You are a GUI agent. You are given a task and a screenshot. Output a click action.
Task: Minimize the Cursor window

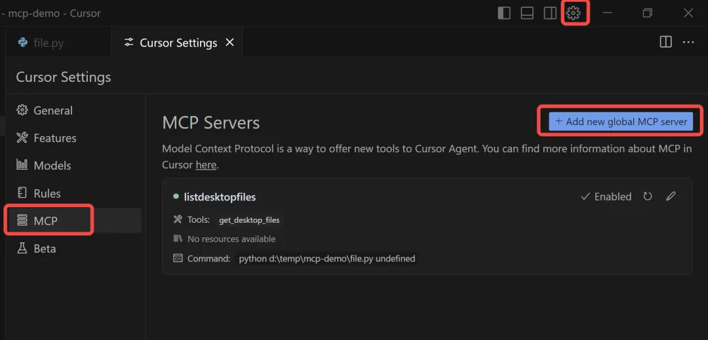tap(607, 14)
